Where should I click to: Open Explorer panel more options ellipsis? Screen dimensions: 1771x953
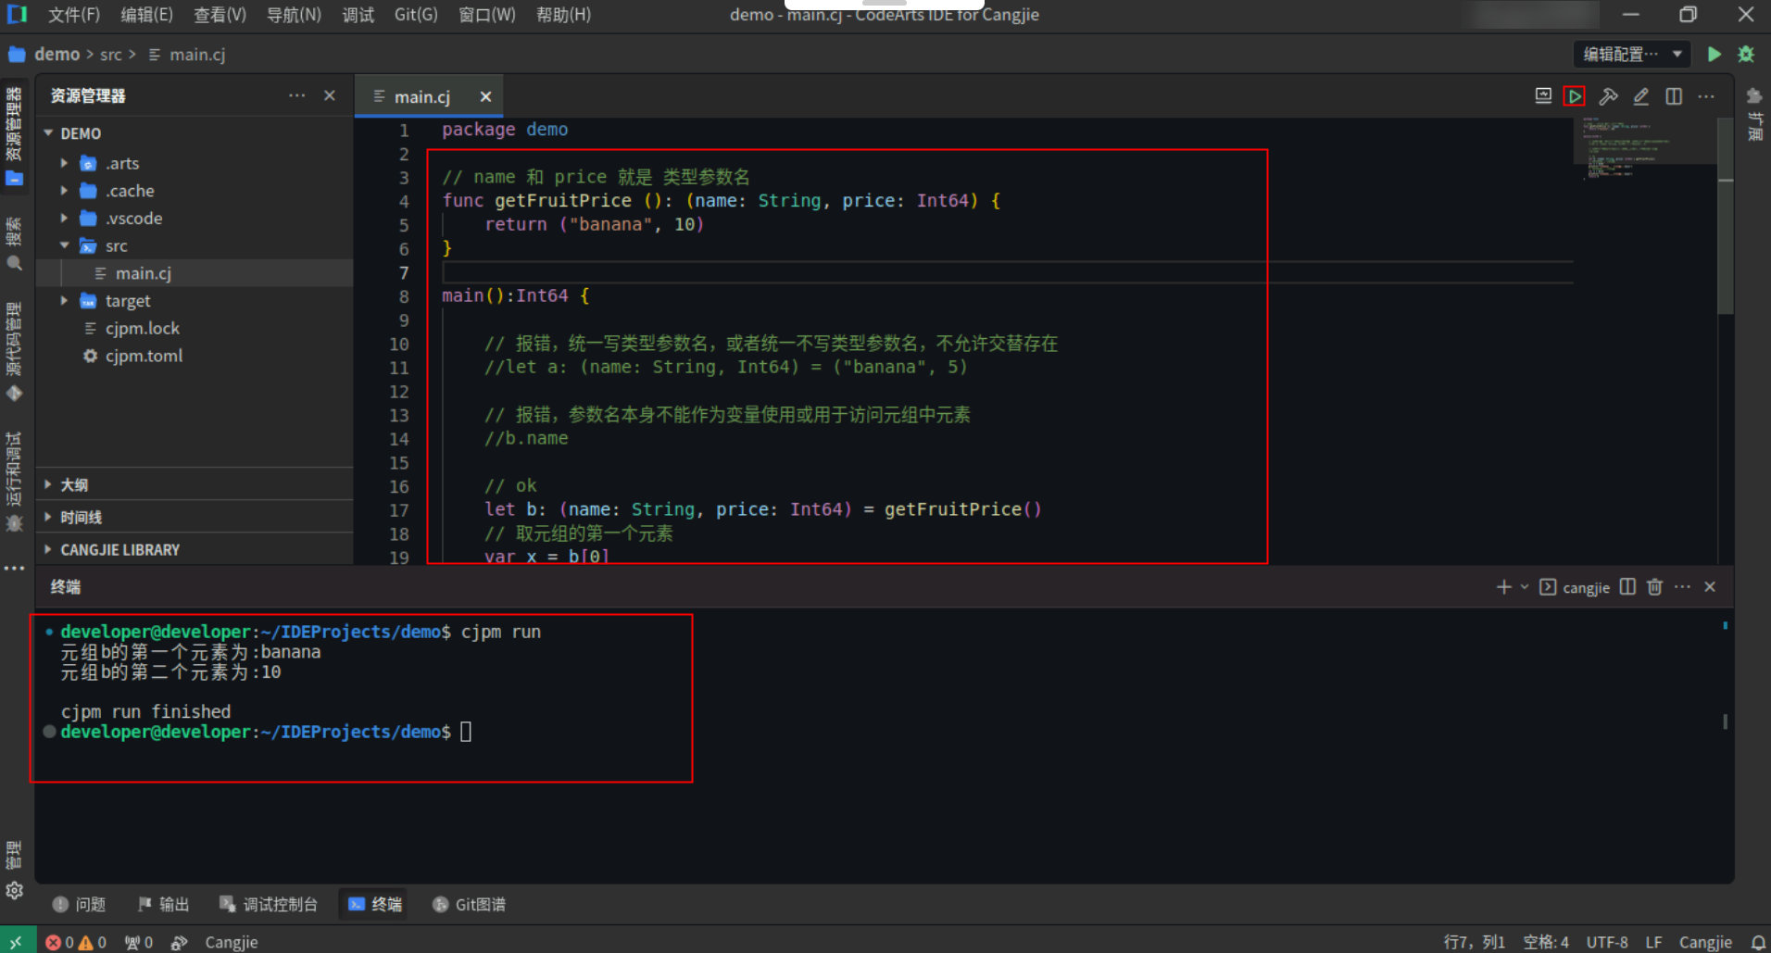tap(296, 95)
